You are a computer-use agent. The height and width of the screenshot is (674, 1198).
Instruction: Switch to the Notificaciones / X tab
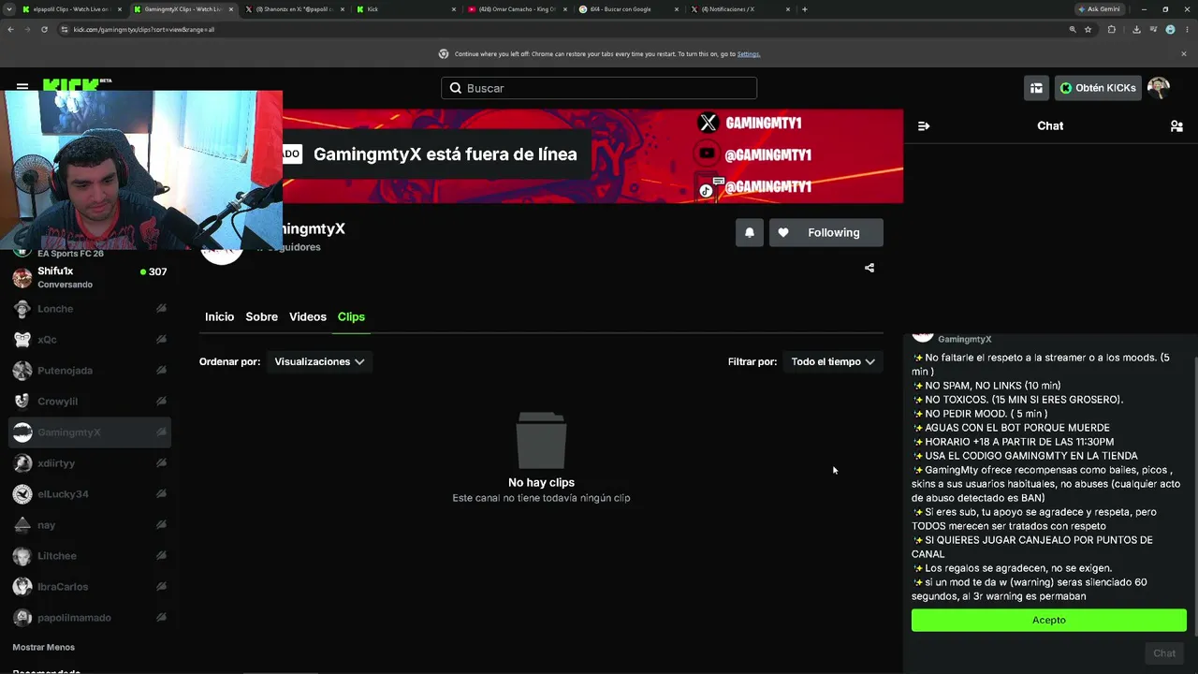[x=738, y=9]
